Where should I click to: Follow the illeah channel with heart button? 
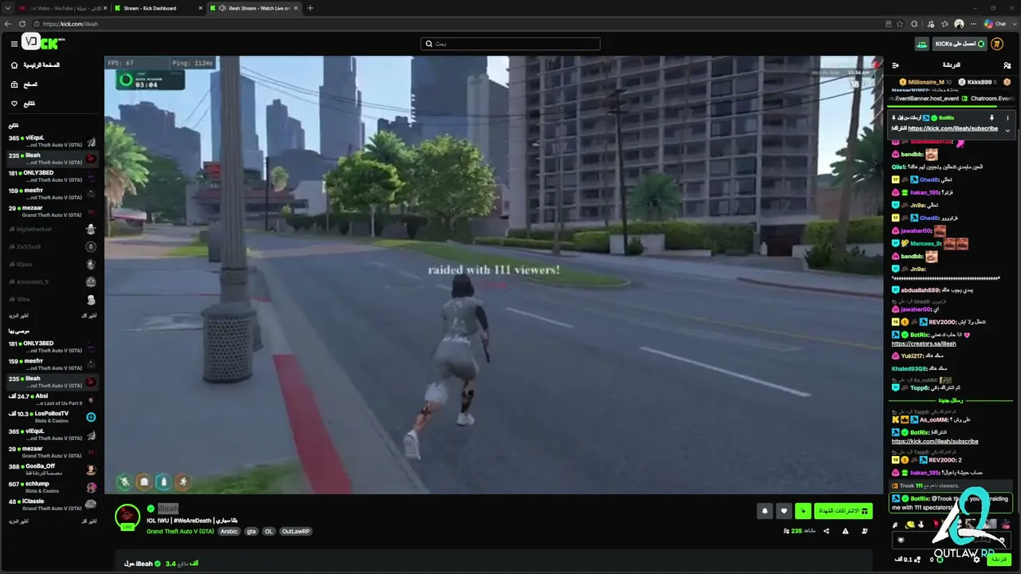click(784, 511)
